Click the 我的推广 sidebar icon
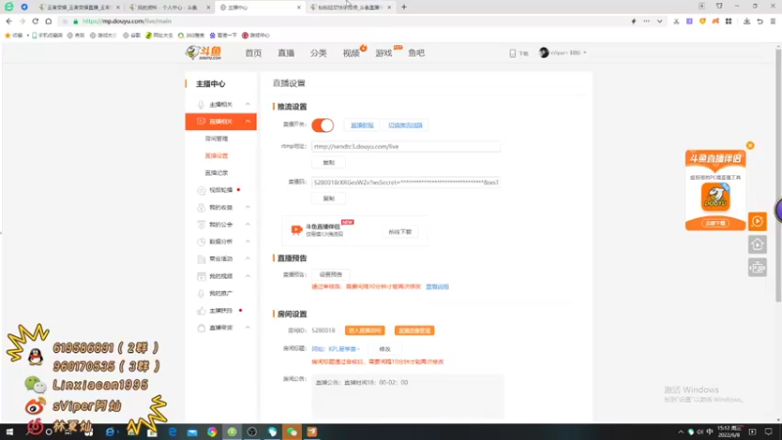Viewport: 782px width, 440px height. (201, 293)
